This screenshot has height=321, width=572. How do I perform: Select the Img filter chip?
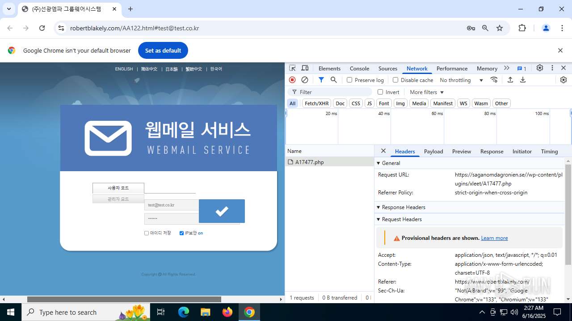[400, 103]
